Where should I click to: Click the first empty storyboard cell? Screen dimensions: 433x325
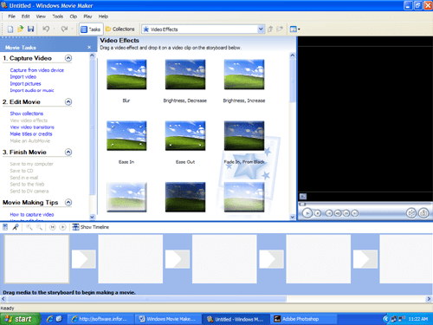pos(36,259)
